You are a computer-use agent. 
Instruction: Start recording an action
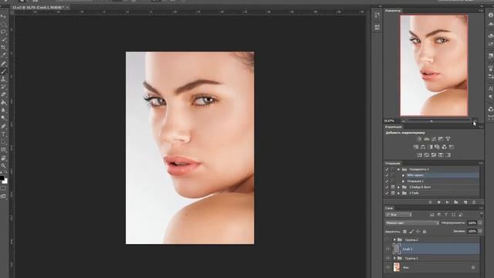pos(439,202)
